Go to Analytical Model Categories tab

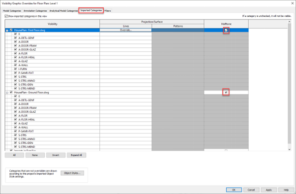63,11
